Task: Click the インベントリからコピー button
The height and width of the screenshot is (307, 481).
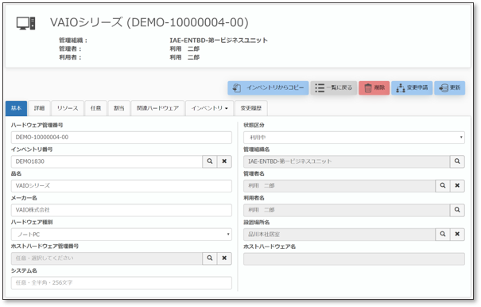Action: coord(268,87)
